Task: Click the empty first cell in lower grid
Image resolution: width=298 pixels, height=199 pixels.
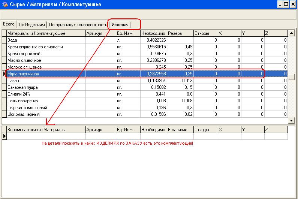Action: 46,136
